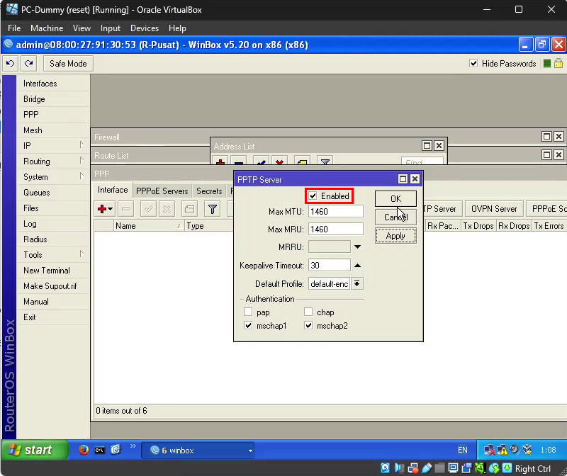Enable pap authentication

248,312
